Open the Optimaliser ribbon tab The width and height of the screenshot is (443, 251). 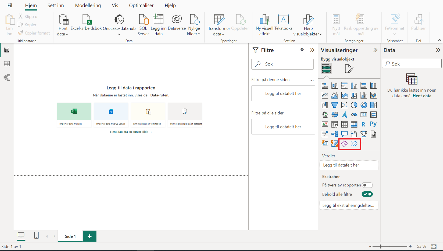coord(141,6)
